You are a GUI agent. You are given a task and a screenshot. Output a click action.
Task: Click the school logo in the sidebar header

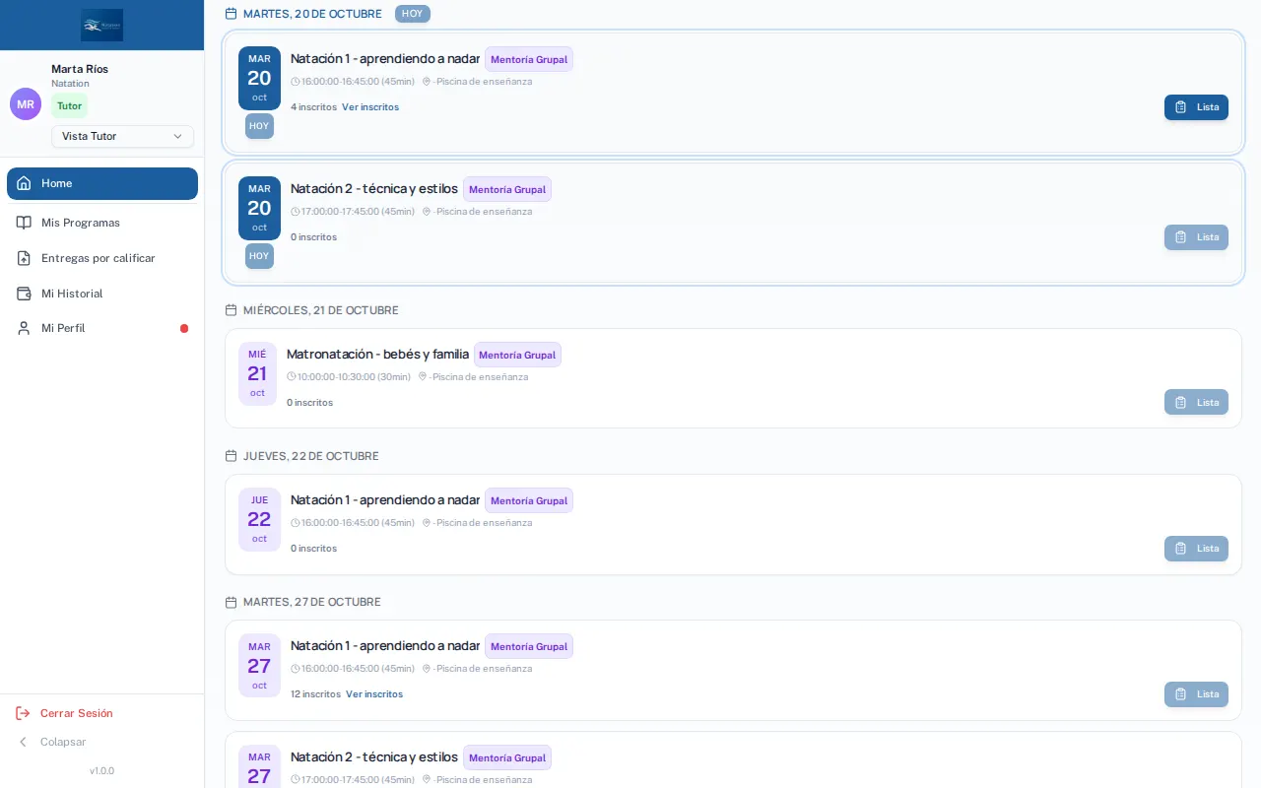102,25
